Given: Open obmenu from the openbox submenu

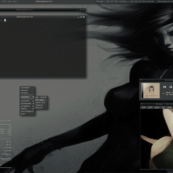Looking at the screenshot, I should (x=41, y=105).
